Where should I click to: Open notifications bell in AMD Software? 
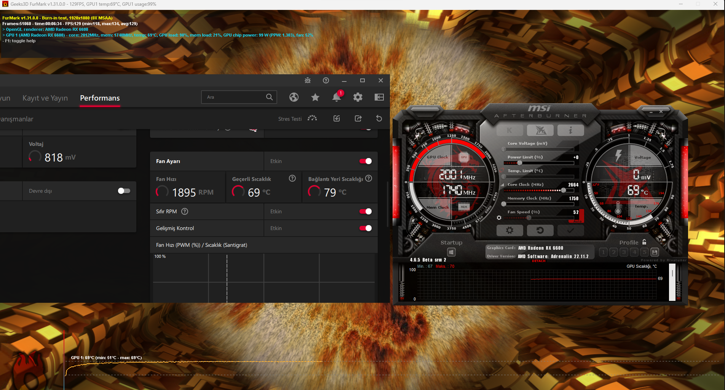[337, 97]
